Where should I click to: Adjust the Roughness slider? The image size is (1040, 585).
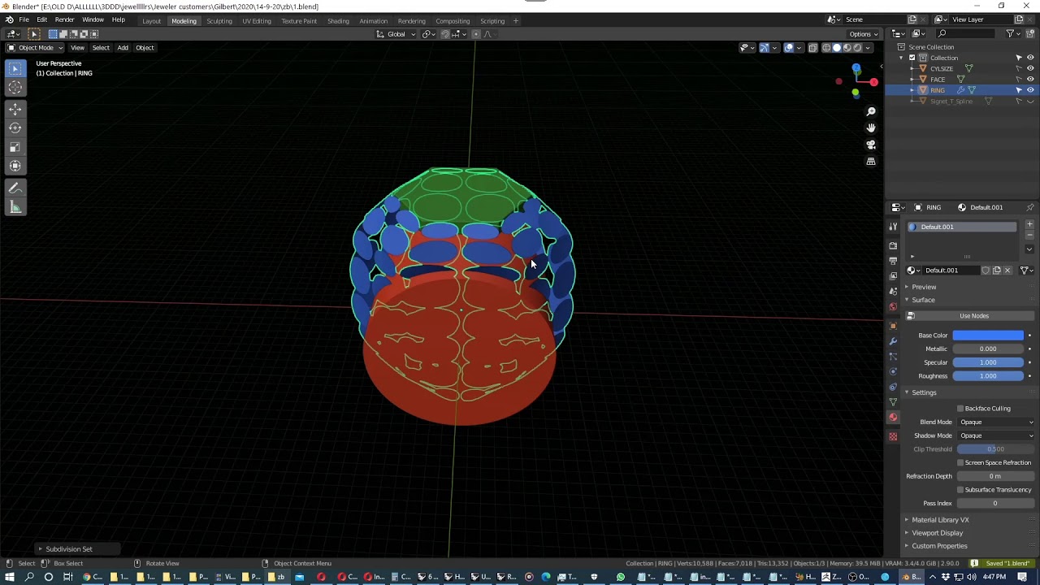coord(988,376)
